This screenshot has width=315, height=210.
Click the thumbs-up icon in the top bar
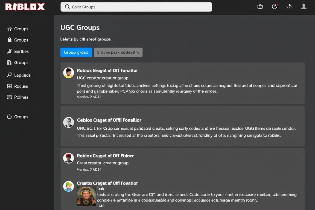point(260,7)
